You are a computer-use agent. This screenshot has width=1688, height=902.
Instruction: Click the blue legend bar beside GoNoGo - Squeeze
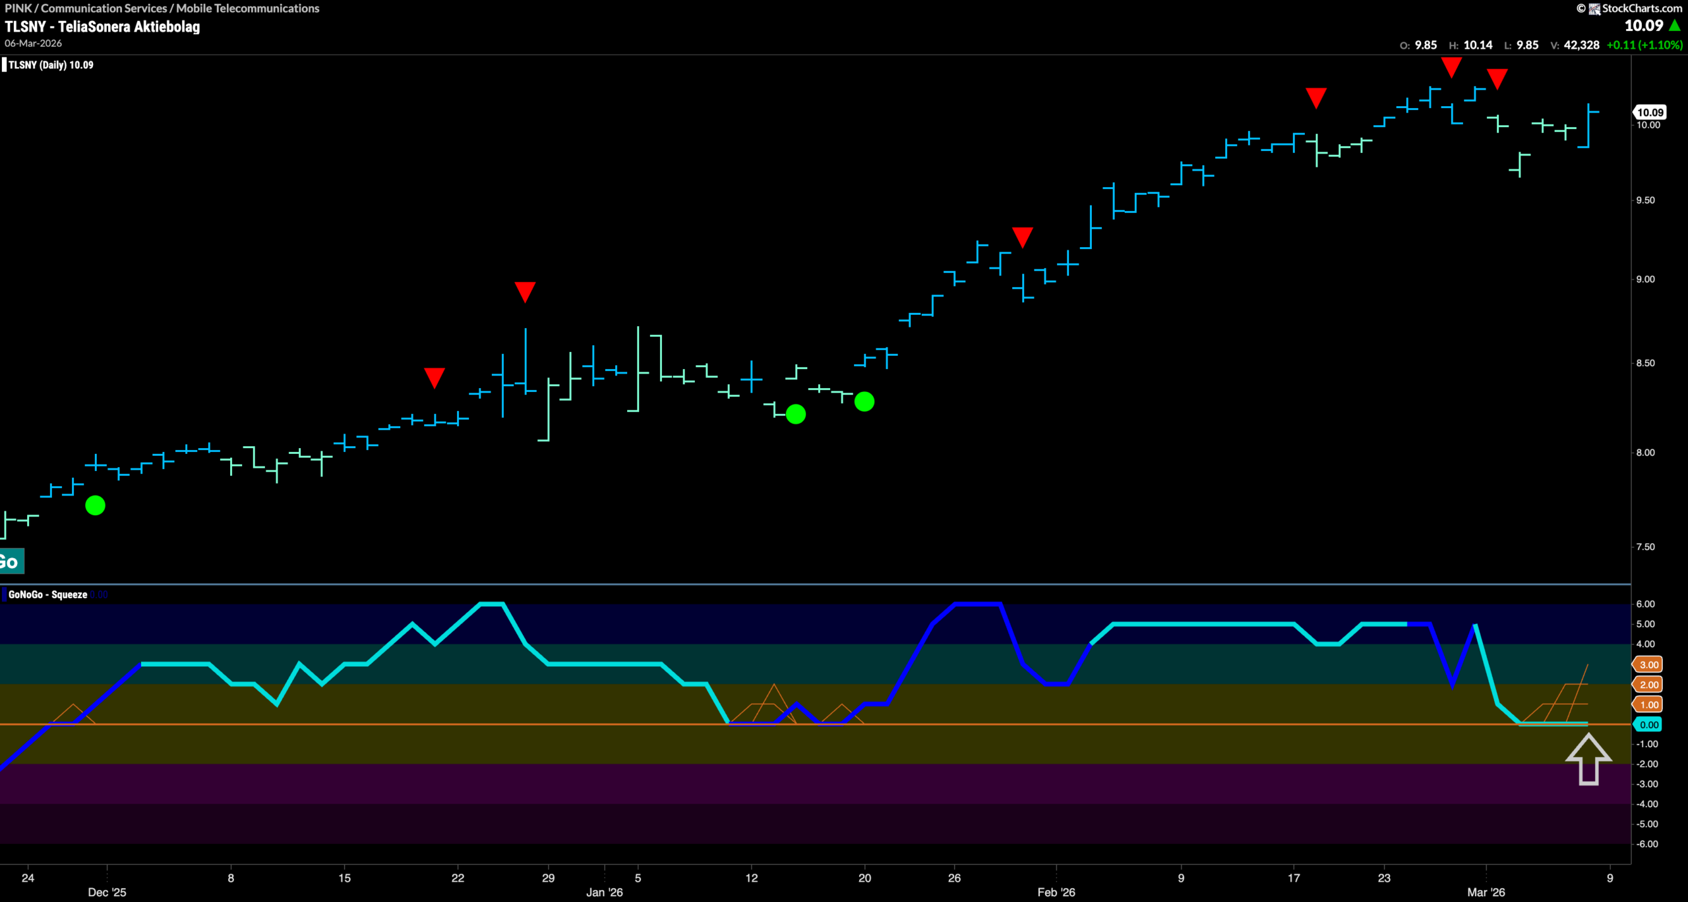point(4,594)
